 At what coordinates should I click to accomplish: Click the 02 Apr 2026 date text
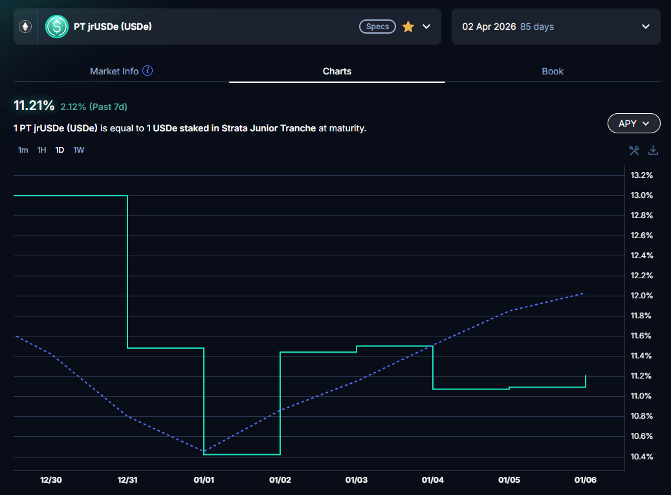489,27
